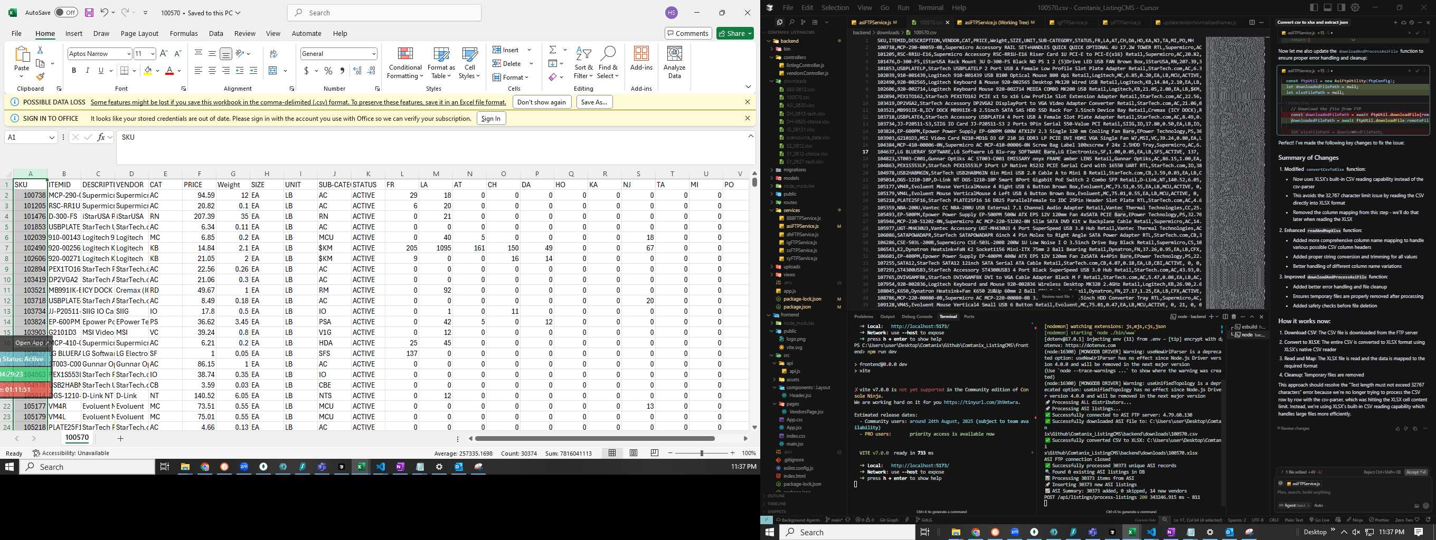Screen dimensions: 1436x540
Task: Click the Excel top search box
Action: click(384, 13)
